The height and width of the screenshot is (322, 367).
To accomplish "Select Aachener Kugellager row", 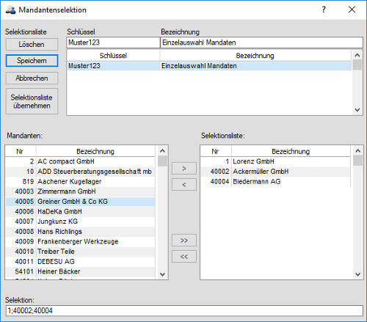I will 80,182.
